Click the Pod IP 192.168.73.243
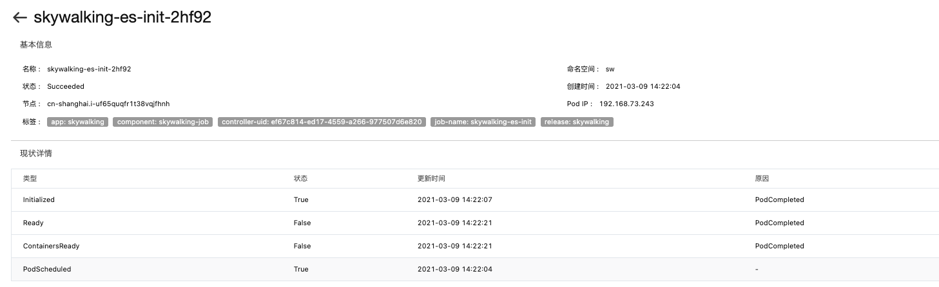This screenshot has width=939, height=287. click(626, 104)
